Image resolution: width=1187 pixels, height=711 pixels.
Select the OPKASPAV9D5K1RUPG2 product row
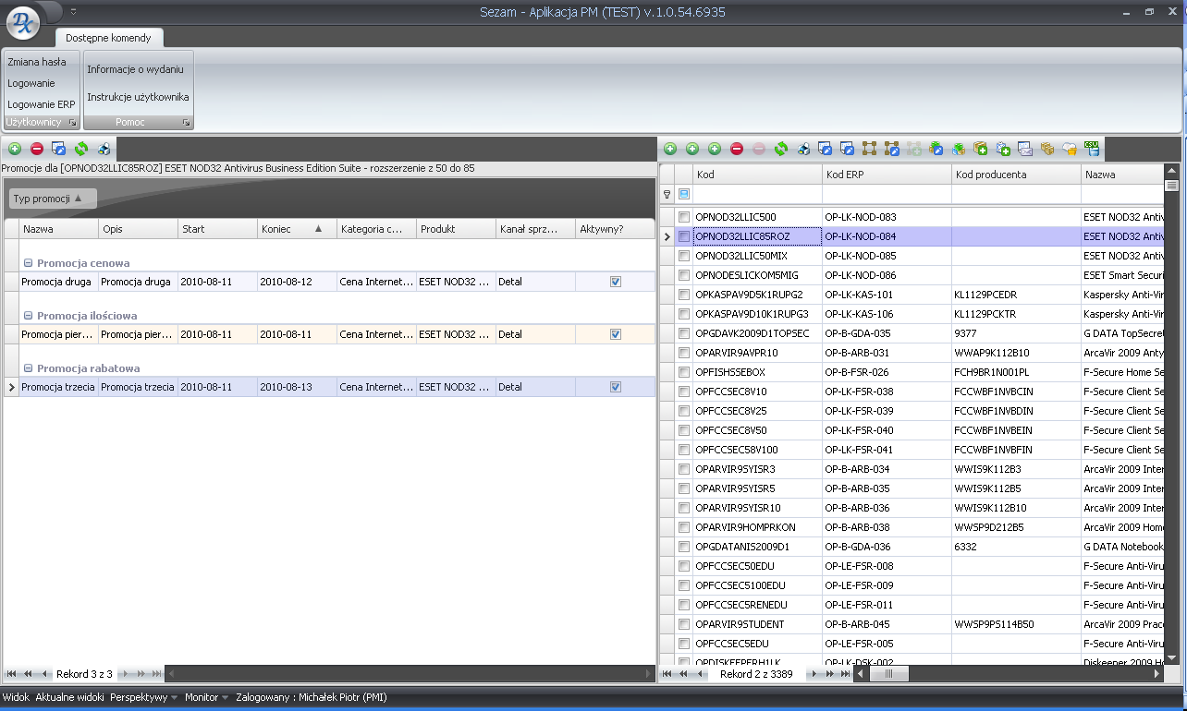(911, 295)
